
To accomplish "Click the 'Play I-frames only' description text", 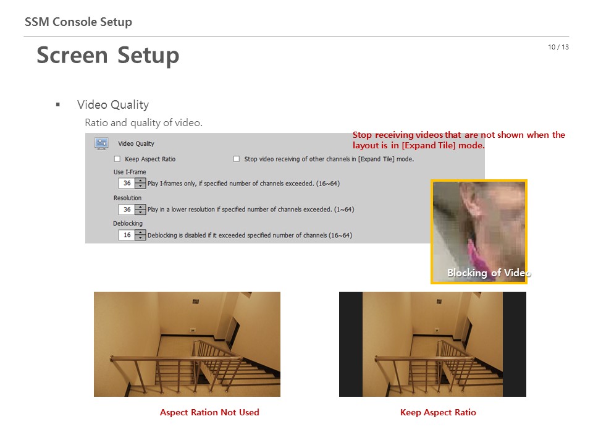I will click(243, 184).
